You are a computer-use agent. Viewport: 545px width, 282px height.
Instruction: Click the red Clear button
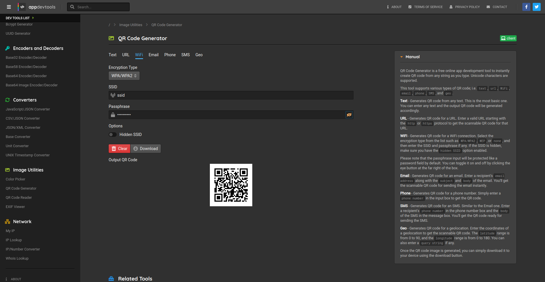tap(119, 149)
